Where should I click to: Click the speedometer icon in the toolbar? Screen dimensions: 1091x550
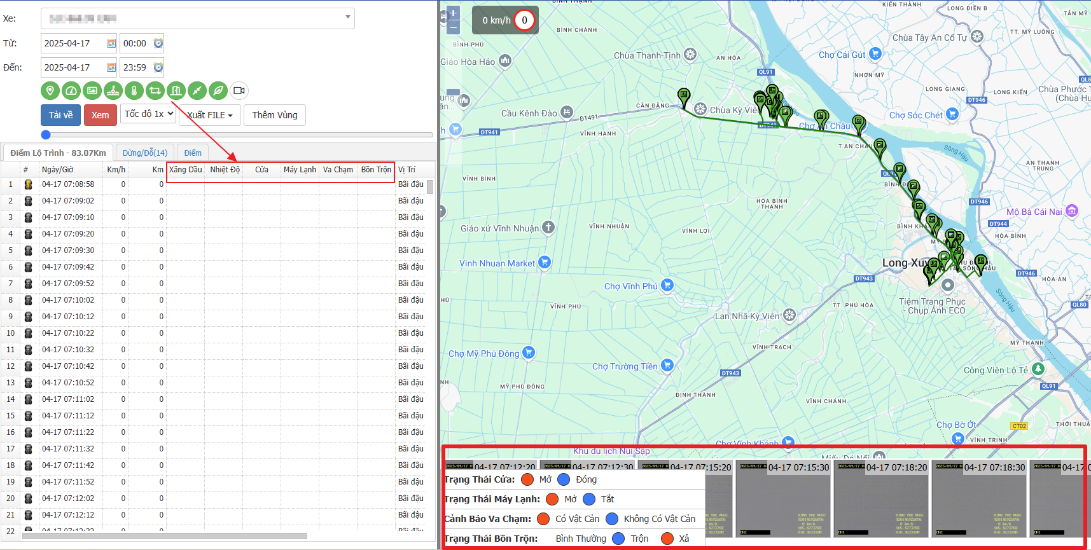pyautogui.click(x=71, y=91)
